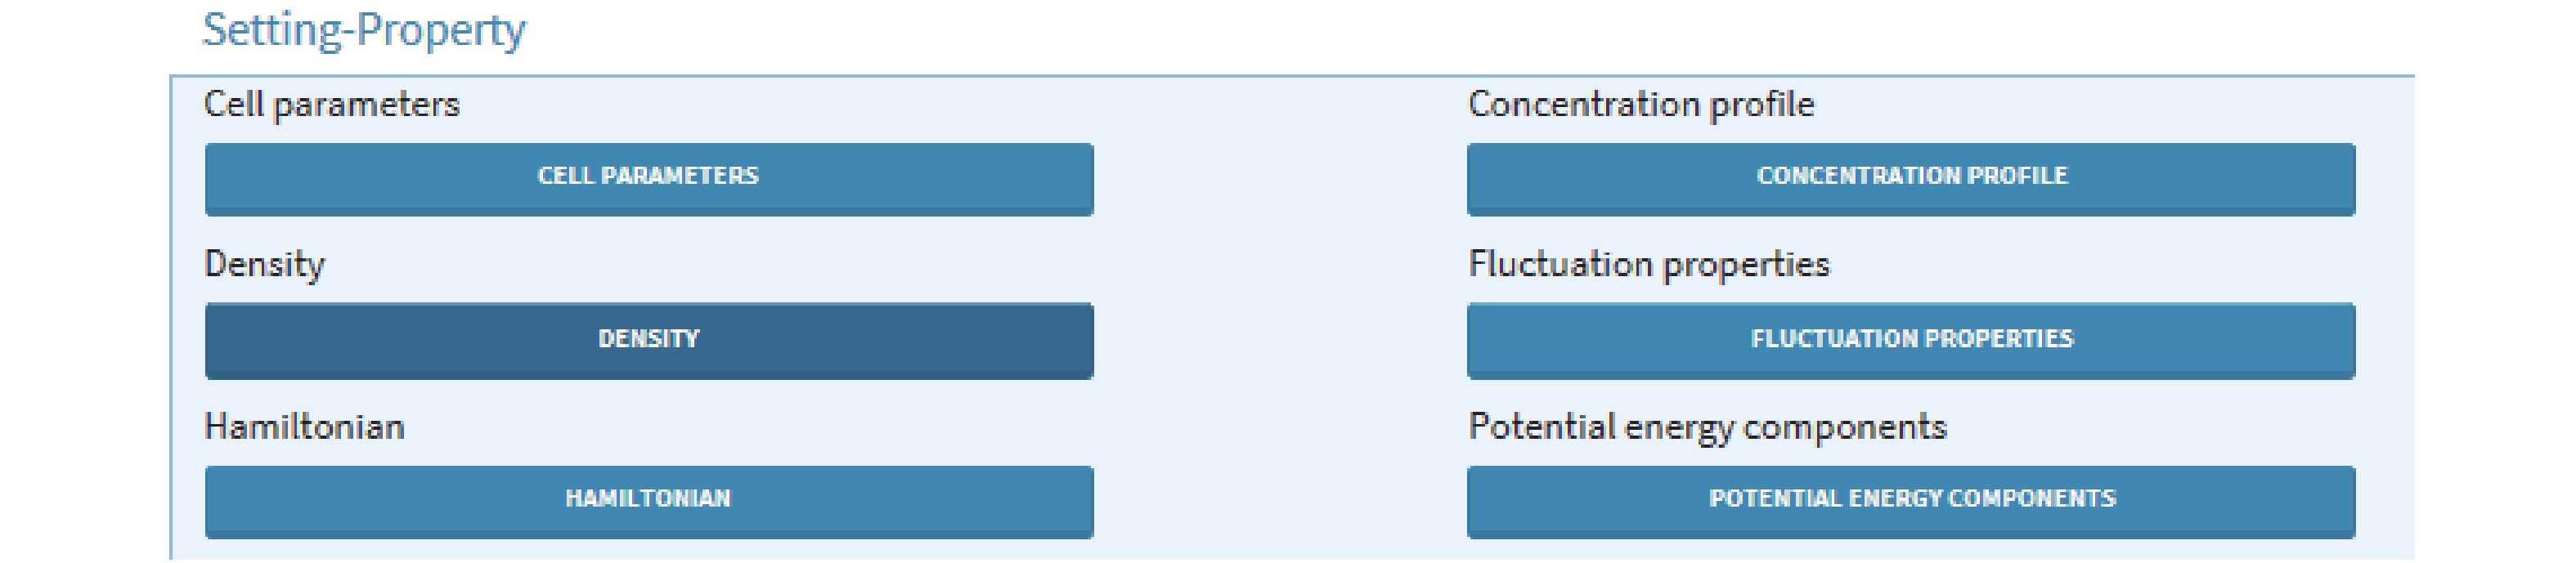Click the CELL PARAMETERS button
This screenshot has height=563, width=2576.
click(x=649, y=179)
